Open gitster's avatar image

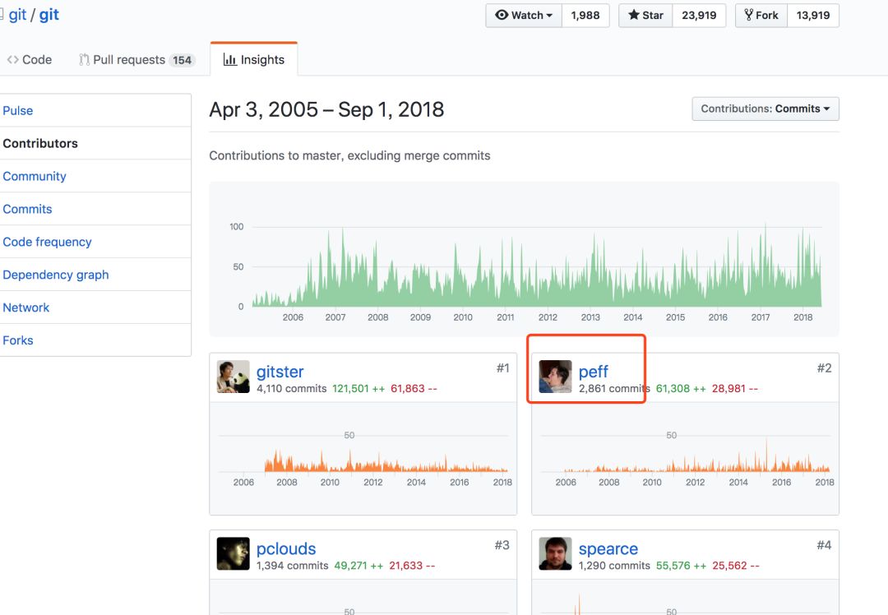tap(234, 377)
